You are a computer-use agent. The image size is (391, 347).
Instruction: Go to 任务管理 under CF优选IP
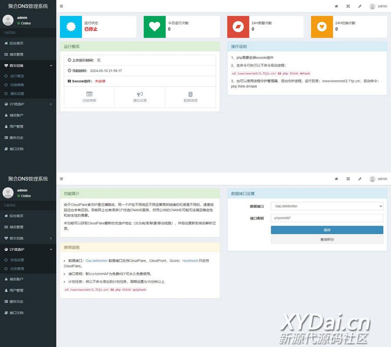[17, 268]
